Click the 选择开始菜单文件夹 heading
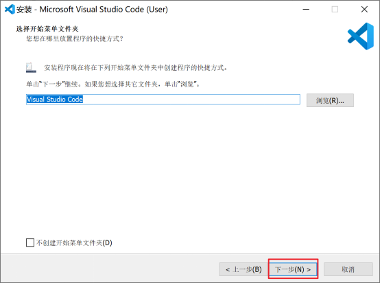 47,29
